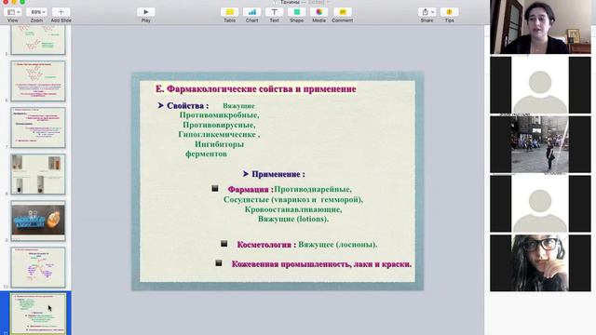Select slide 9 thumbnail with blue rack
Image resolution: width=596 pixels, height=335 pixels.
pyautogui.click(x=38, y=221)
